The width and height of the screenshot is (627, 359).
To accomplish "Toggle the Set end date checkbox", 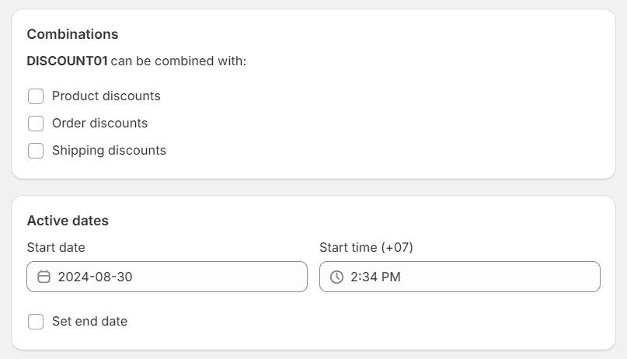I will pos(36,322).
